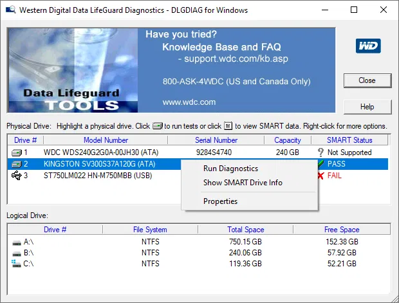Click the File System column header
Screen dimensions: 399x303
click(150, 230)
